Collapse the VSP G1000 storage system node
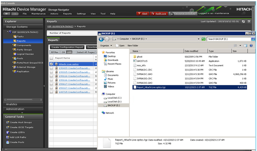 pyautogui.click(x=7, y=31)
